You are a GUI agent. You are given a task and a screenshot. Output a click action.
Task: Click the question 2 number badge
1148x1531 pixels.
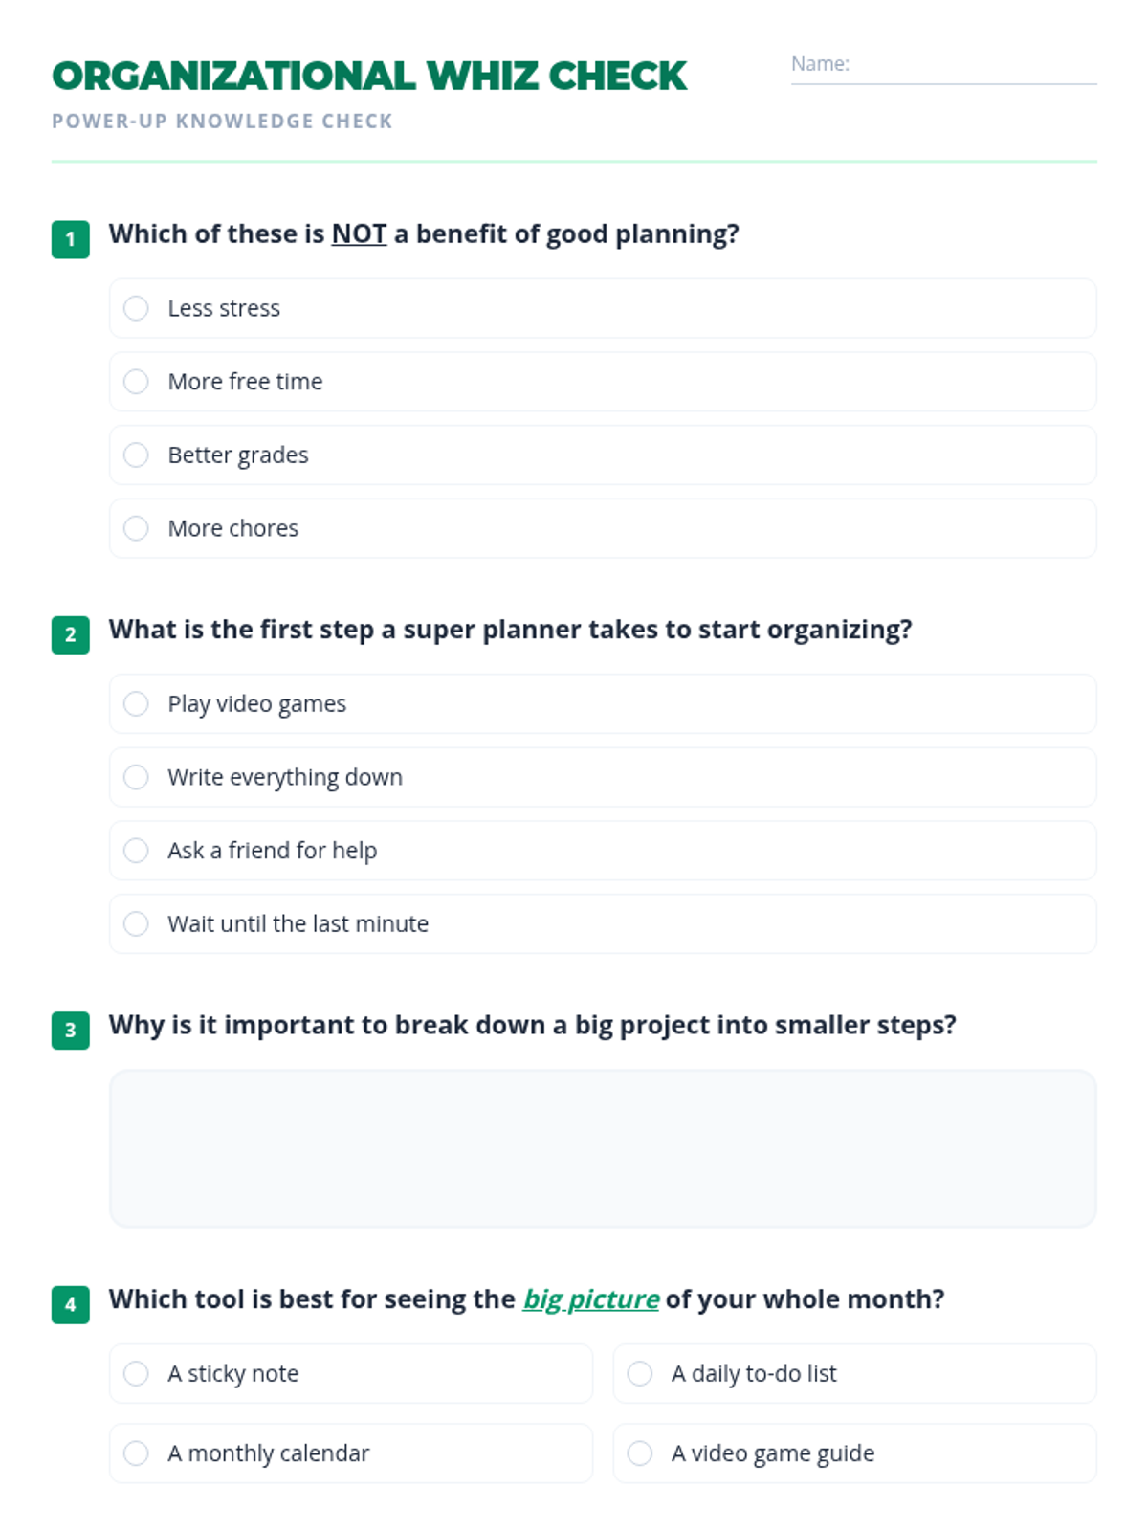pyautogui.click(x=71, y=634)
